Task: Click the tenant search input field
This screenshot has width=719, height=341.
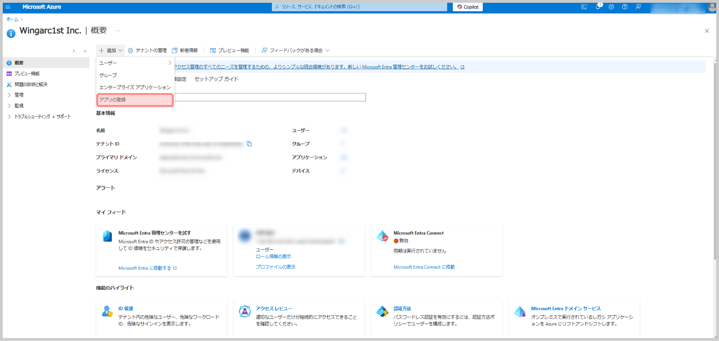Action: 270,97
